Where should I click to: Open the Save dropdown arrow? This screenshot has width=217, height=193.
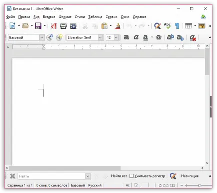click(45, 26)
